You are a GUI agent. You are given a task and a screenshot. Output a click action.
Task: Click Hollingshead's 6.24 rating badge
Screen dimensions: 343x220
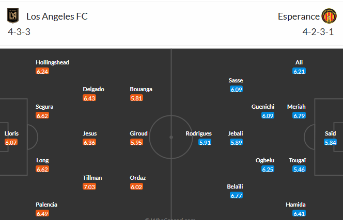point(42,71)
